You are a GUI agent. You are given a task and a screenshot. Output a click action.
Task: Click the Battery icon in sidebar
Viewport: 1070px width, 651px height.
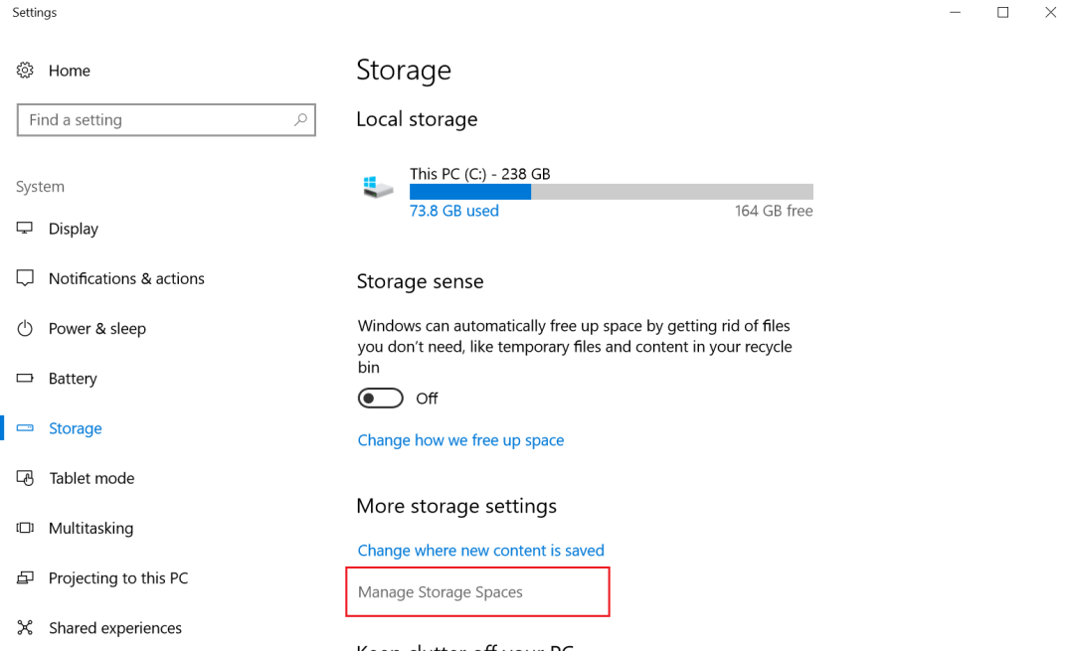[x=25, y=379]
